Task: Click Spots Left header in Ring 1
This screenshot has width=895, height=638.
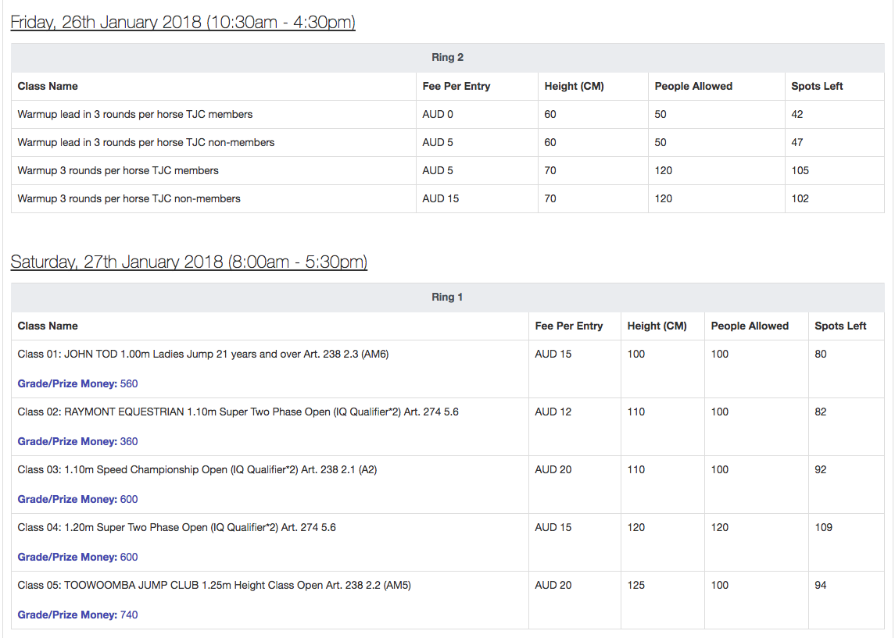Action: click(840, 326)
